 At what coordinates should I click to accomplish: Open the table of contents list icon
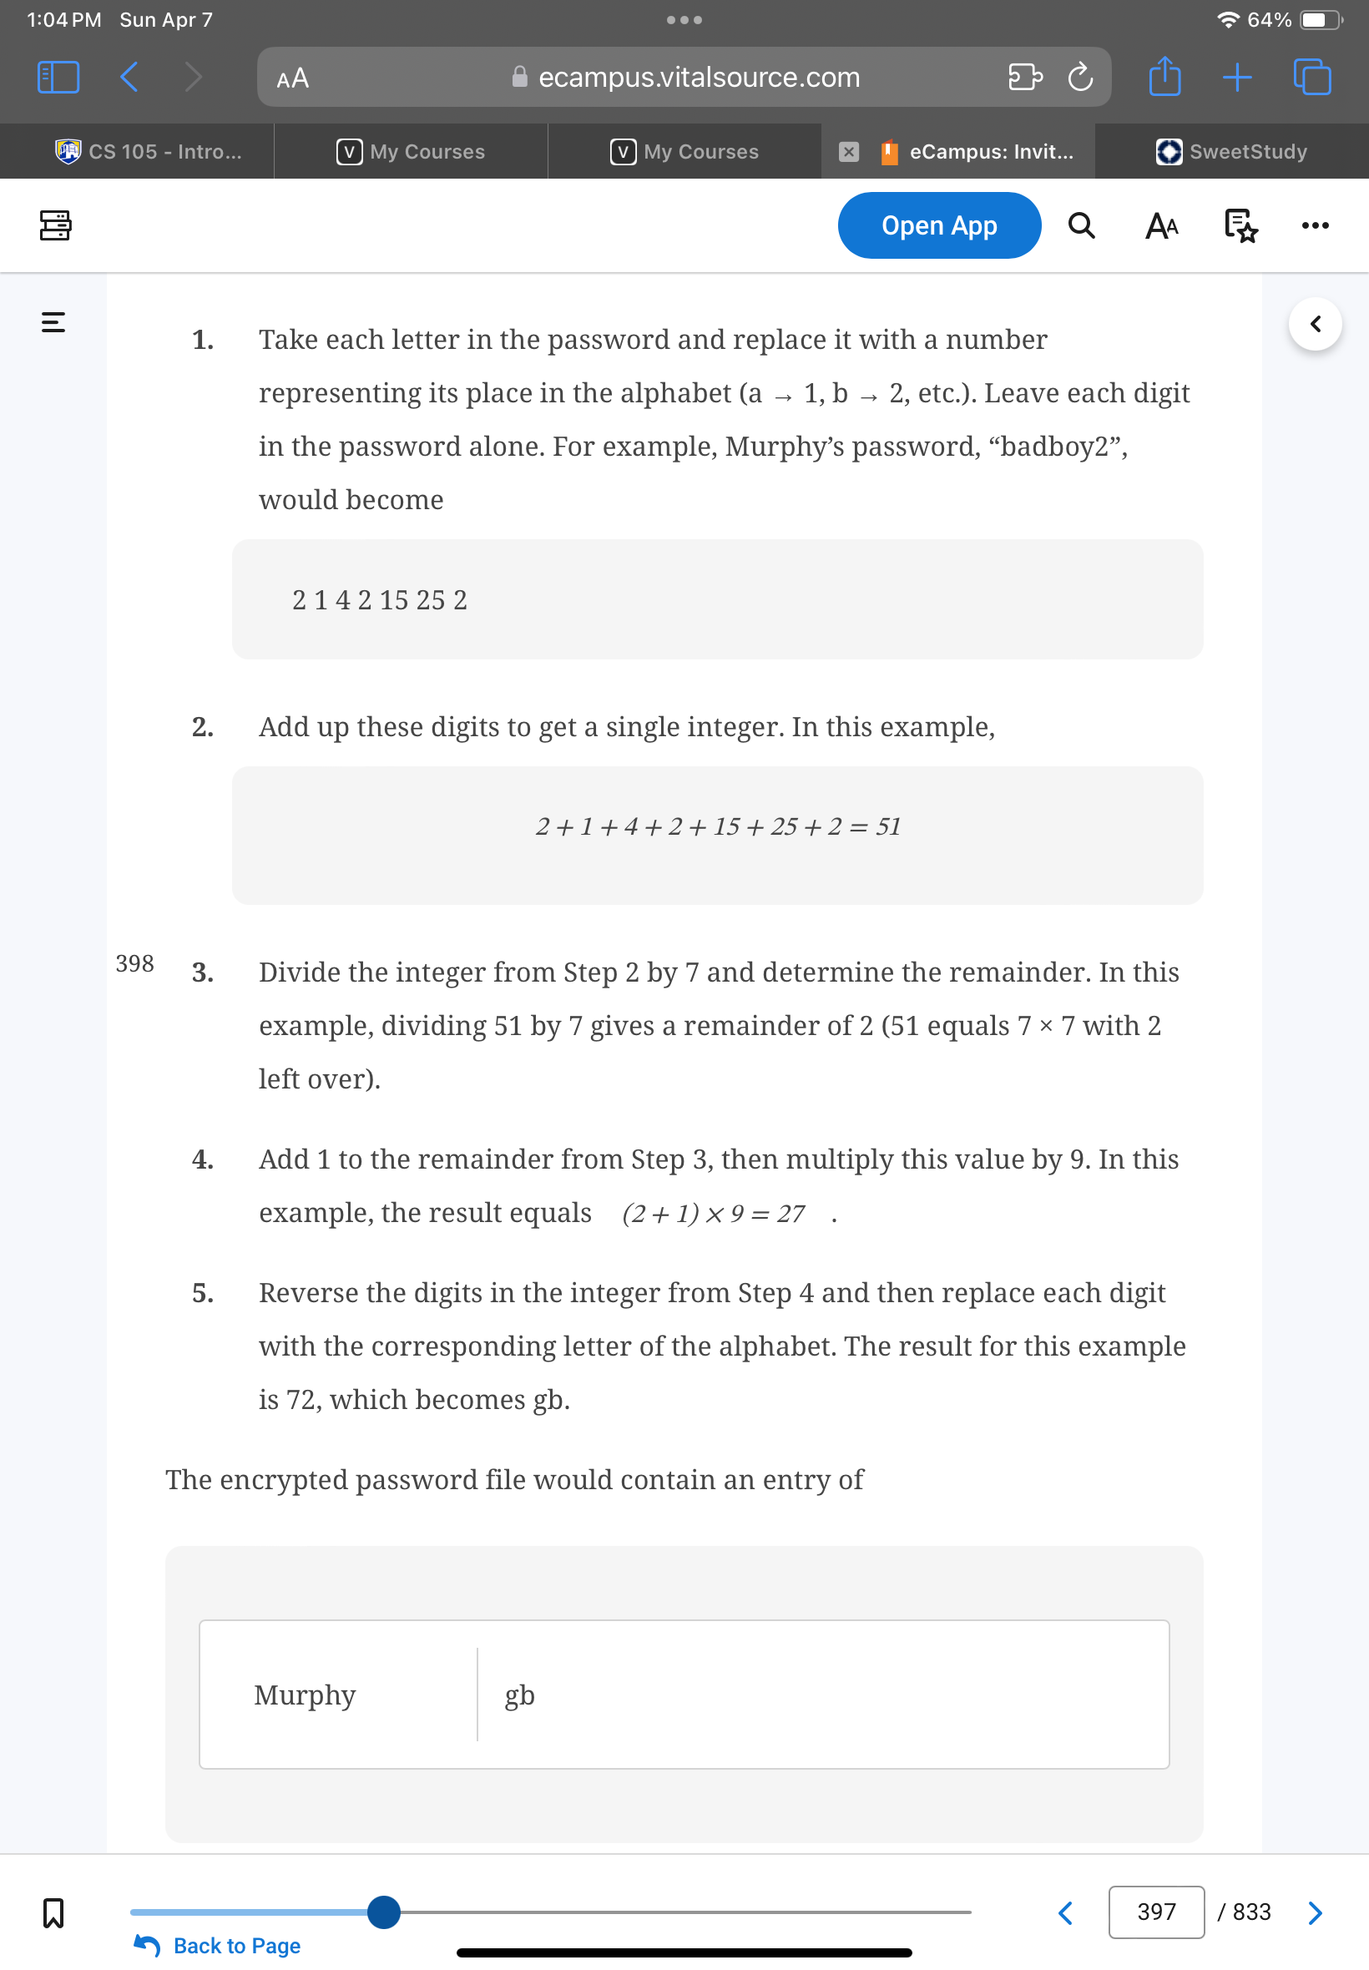pyautogui.click(x=53, y=323)
